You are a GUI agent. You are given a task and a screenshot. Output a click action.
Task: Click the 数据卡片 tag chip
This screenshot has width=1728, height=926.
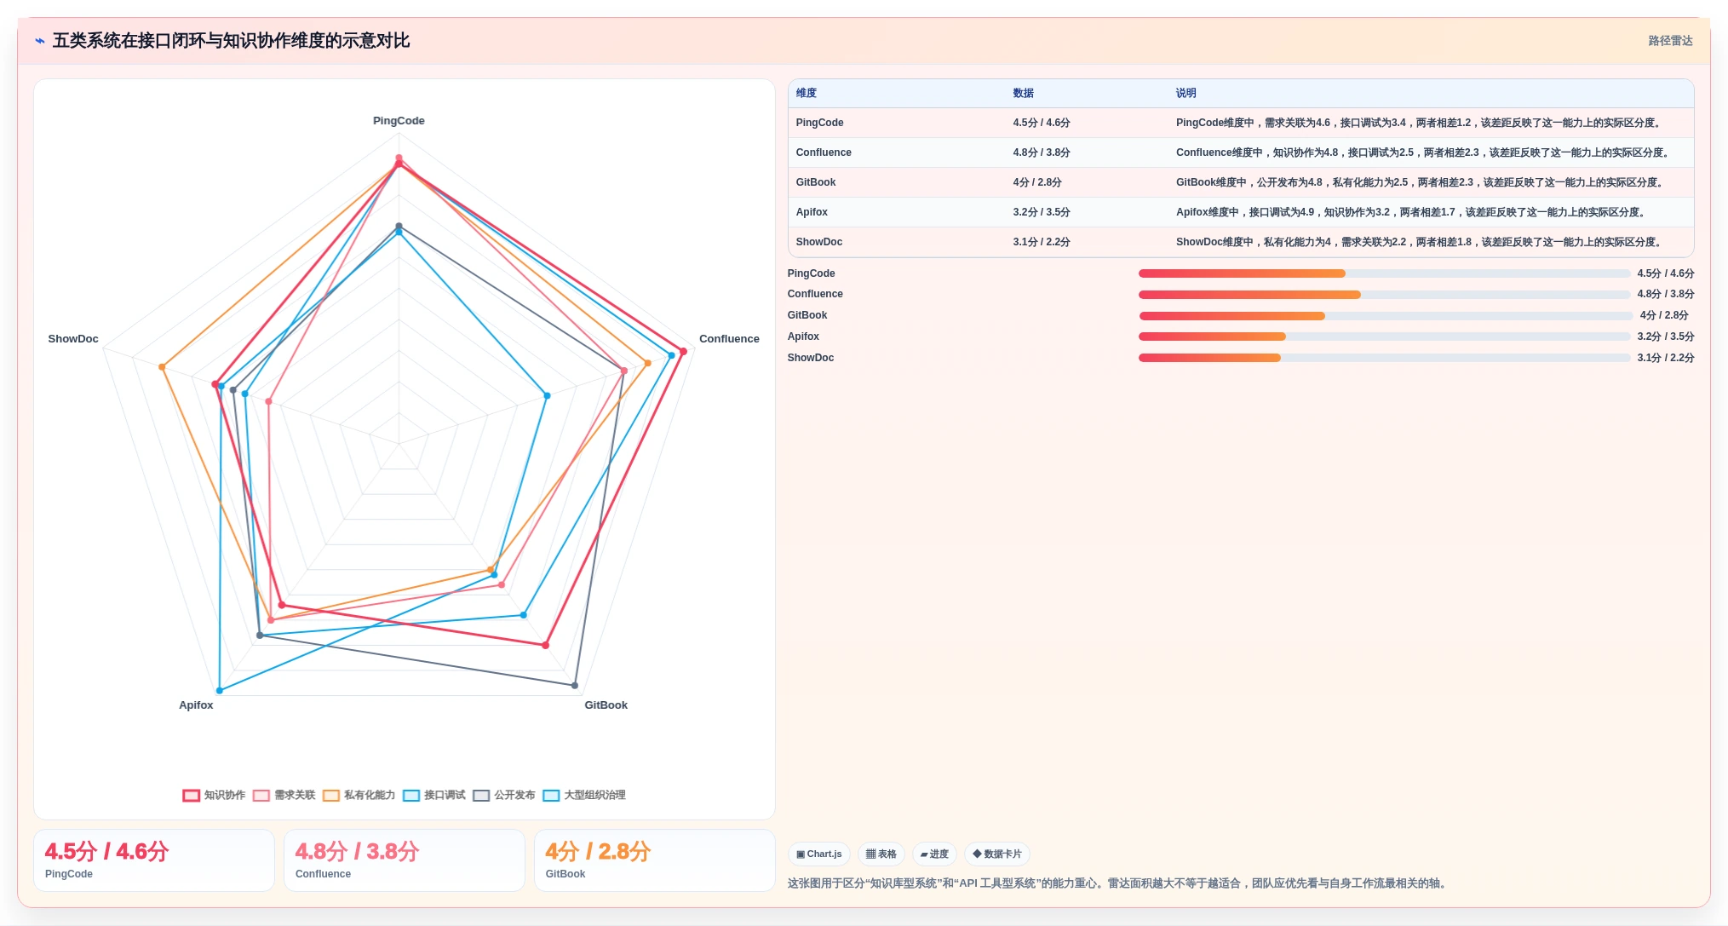click(x=997, y=854)
